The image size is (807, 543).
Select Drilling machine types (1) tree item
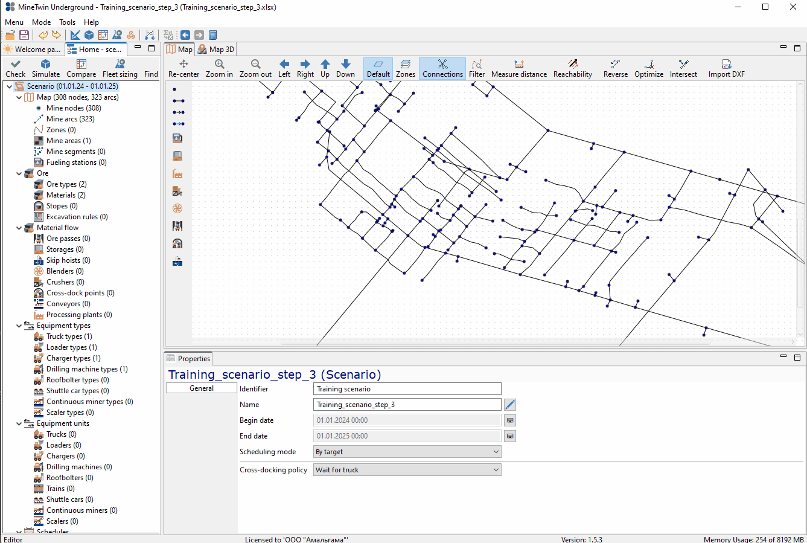coord(87,369)
